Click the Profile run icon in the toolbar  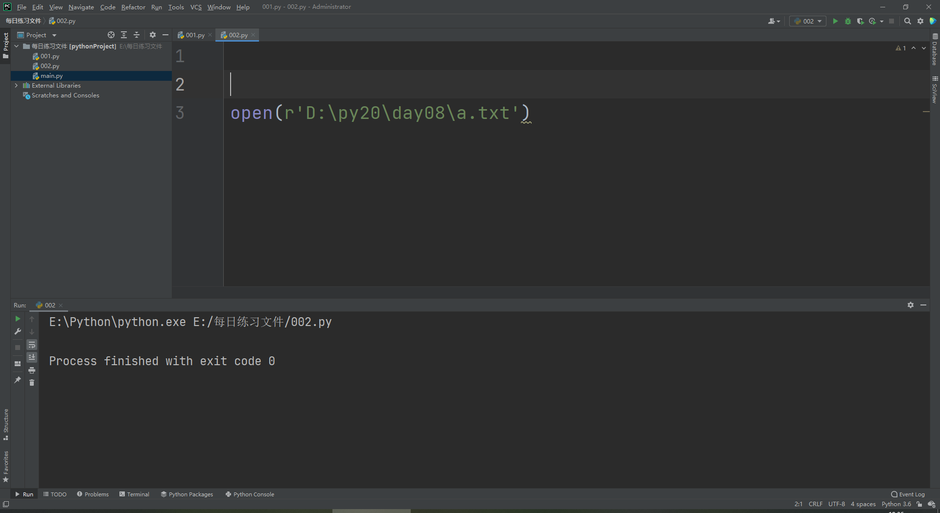[872, 21]
